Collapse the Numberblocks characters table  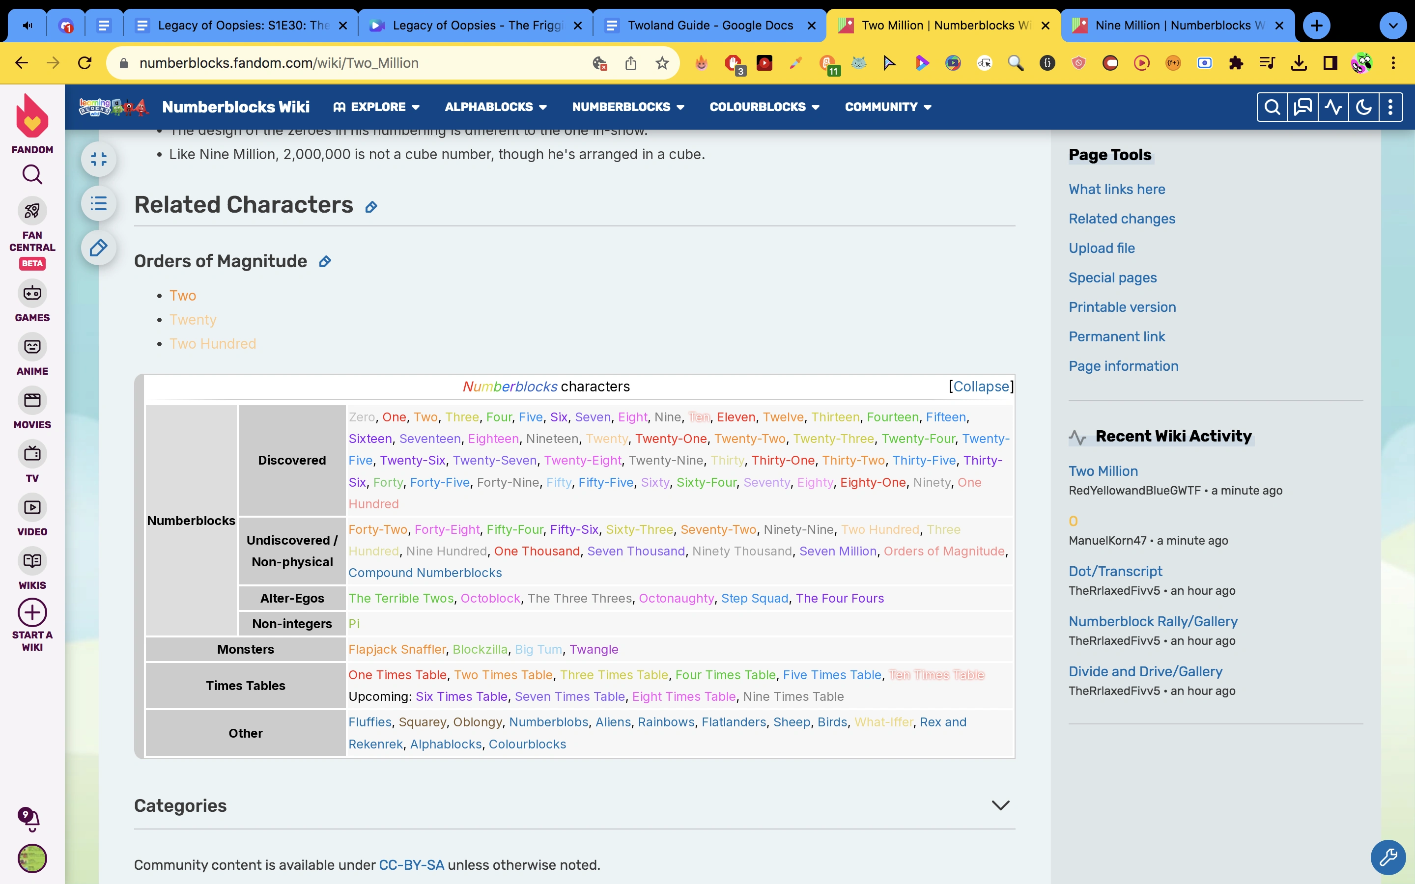pos(981,387)
